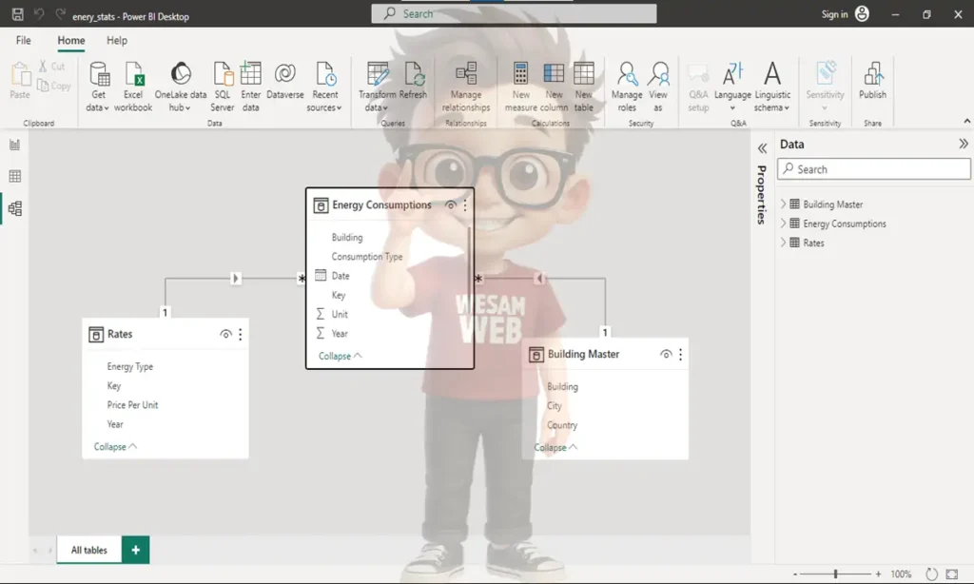Switch to Report view in left sidebar

coord(14,145)
